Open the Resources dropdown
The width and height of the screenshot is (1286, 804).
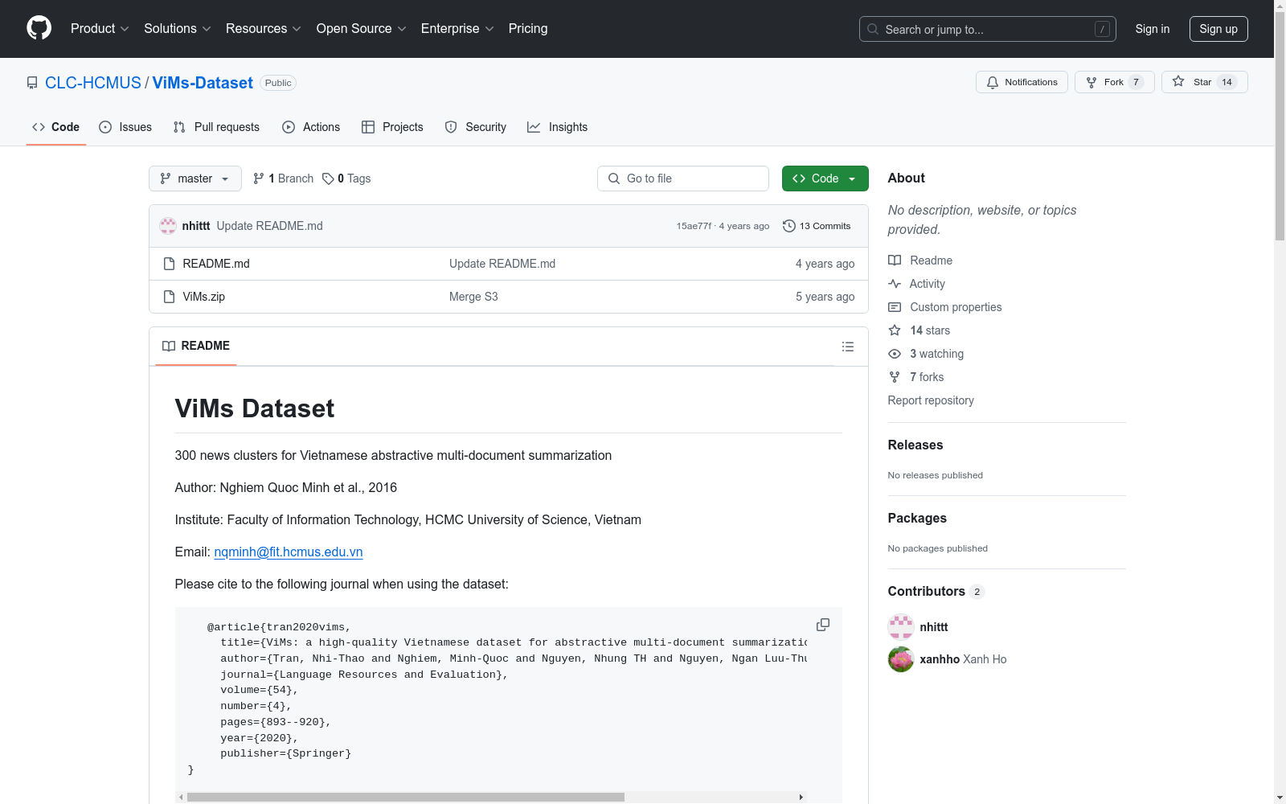click(264, 29)
